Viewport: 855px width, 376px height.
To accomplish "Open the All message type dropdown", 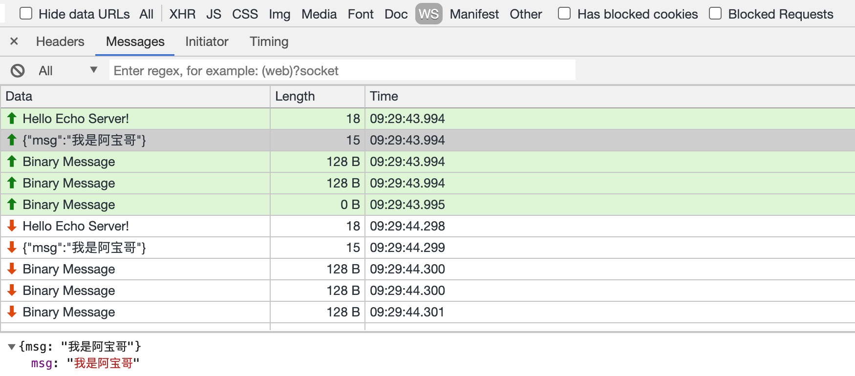I will pyautogui.click(x=68, y=71).
